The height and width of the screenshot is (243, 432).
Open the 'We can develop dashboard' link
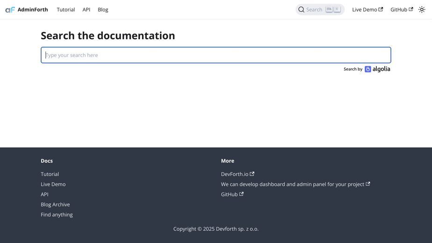pos(295,184)
